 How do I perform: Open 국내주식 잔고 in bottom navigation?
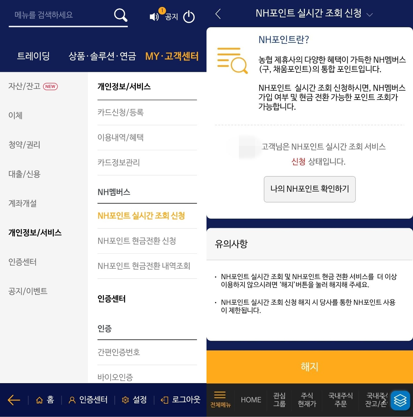(376, 400)
